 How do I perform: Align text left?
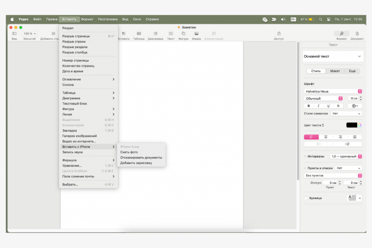(x=311, y=137)
